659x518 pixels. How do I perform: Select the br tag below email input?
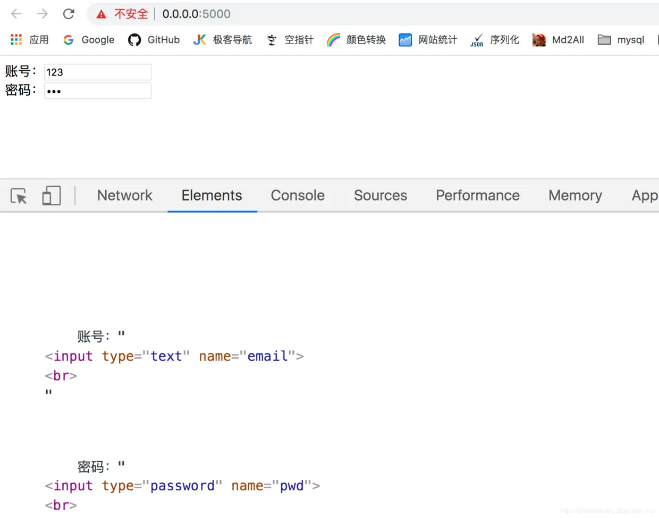tap(61, 376)
